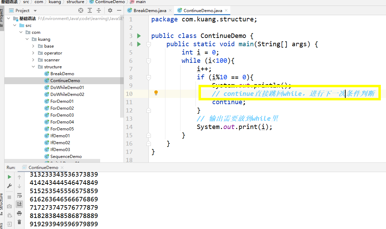The width and height of the screenshot is (386, 229).
Task: Collapse the com package node
Action: point(21,32)
